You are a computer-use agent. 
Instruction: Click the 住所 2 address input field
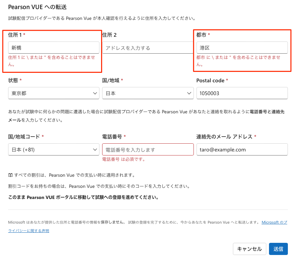pyautogui.click(x=148, y=48)
